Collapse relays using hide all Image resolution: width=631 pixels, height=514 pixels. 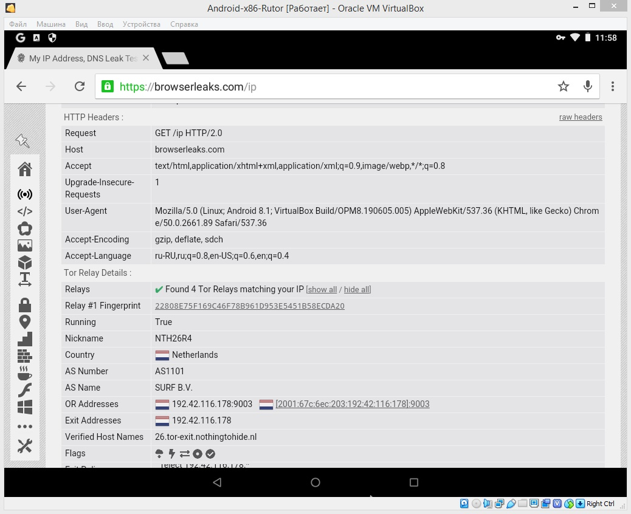[357, 290]
